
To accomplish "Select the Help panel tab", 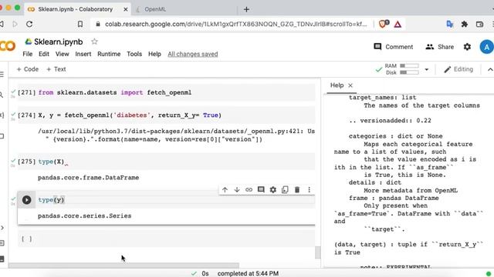I will pyautogui.click(x=337, y=85).
